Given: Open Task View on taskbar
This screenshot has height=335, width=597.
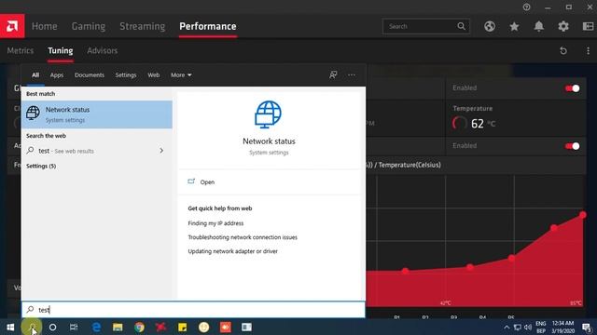Looking at the screenshot, I should pyautogui.click(x=74, y=327).
